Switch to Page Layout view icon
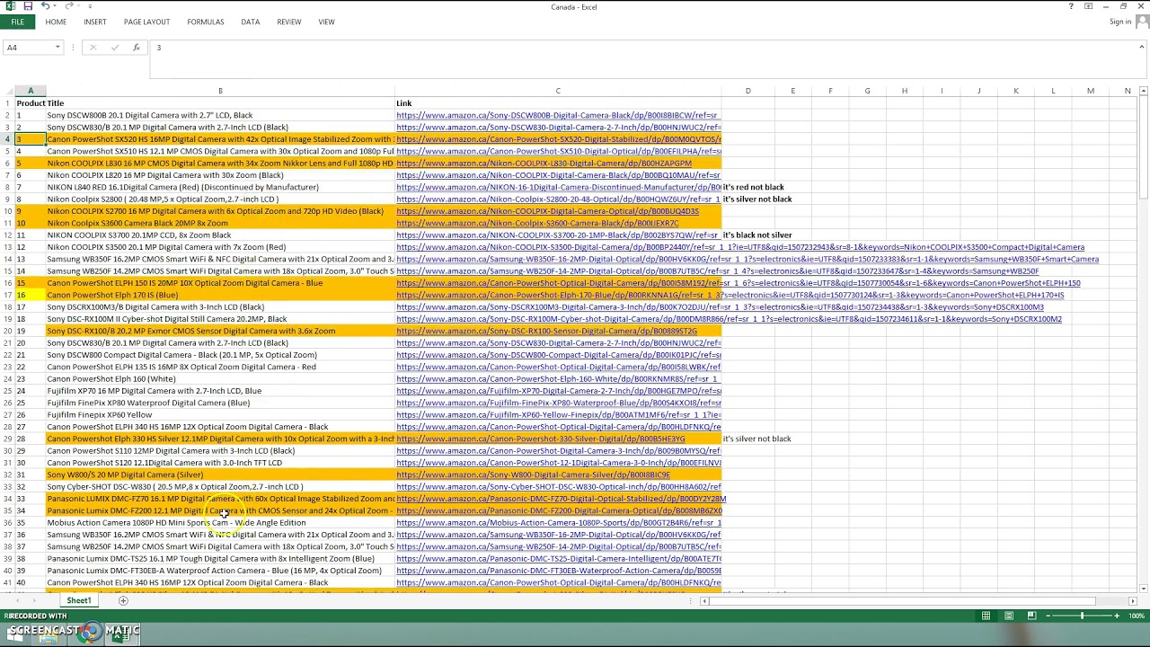The width and height of the screenshot is (1150, 647). (1009, 616)
